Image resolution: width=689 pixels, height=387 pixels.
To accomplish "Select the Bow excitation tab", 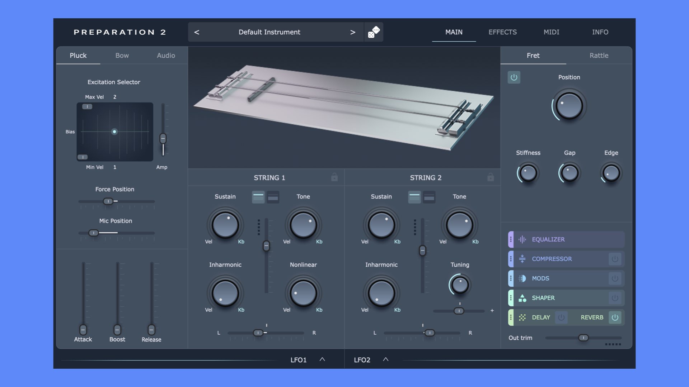I will pos(122,56).
